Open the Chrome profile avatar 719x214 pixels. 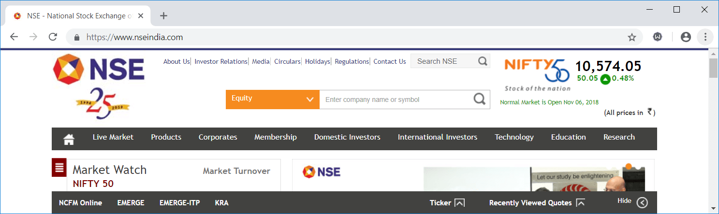coord(686,37)
